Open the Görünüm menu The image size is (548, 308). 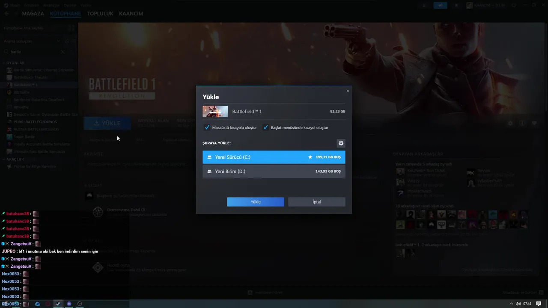[31, 5]
